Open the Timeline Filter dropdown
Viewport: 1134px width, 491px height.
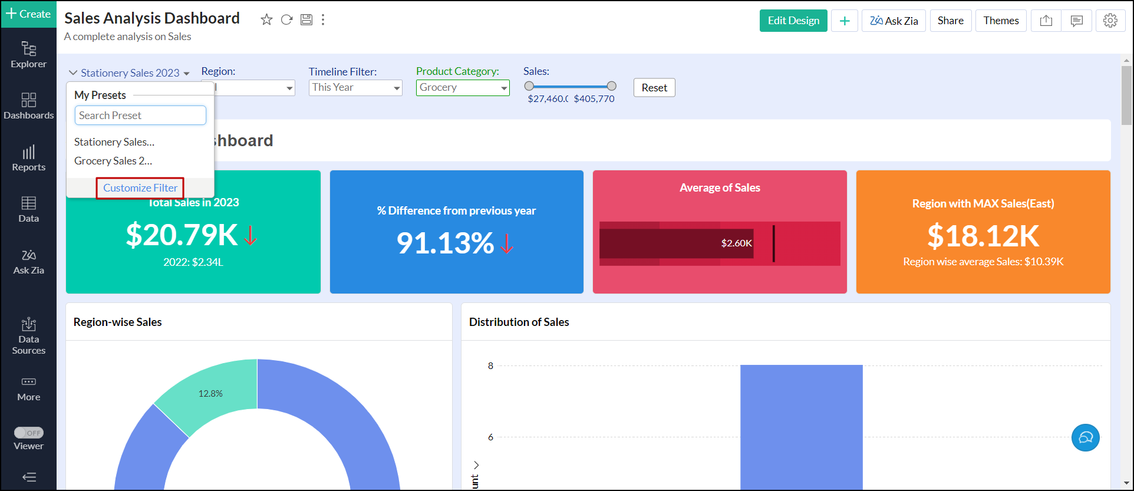[355, 88]
